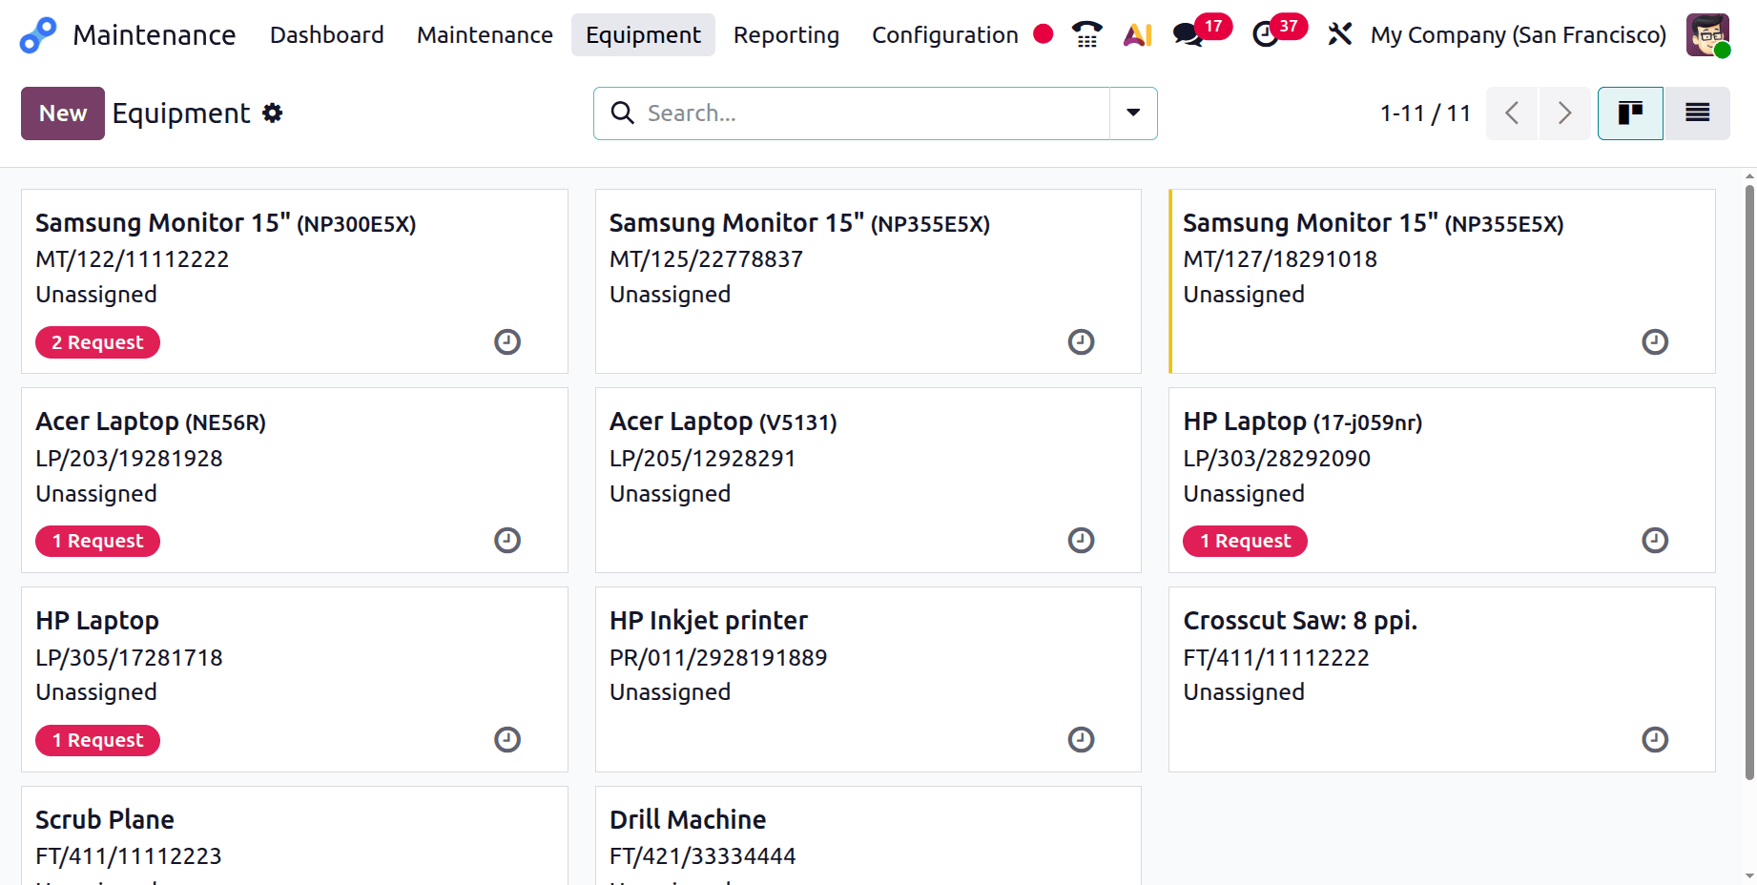The height and width of the screenshot is (885, 1757).
Task: Open activity clock on MT/127/18291018 card
Action: (1655, 341)
